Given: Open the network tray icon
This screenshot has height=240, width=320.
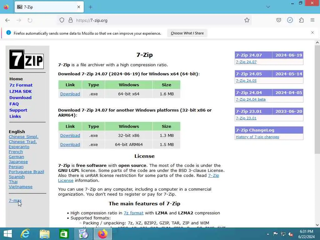Looking at the screenshot, I should click(x=283, y=234).
